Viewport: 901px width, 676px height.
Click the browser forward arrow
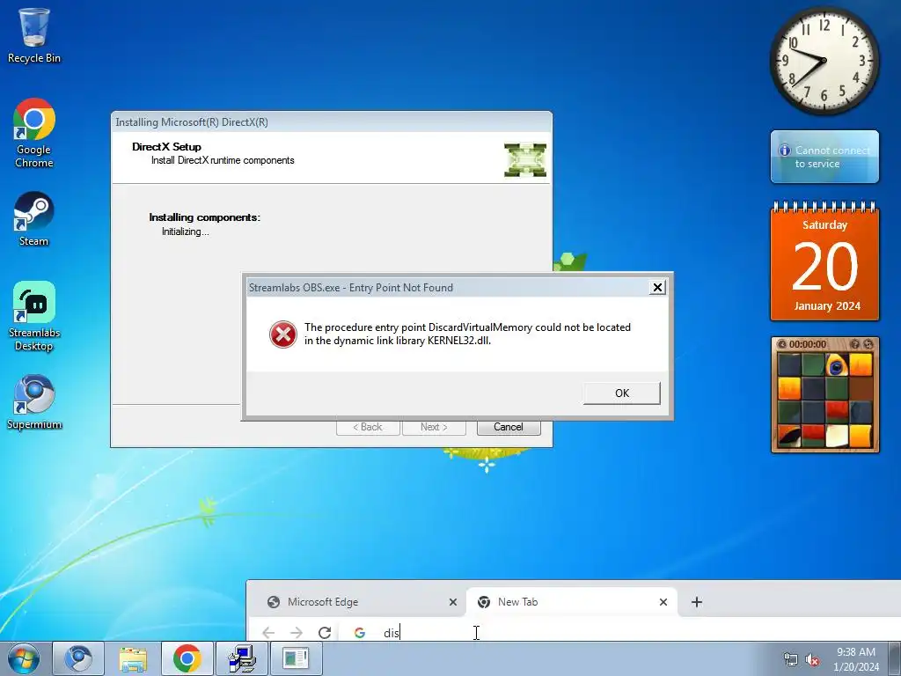click(x=296, y=633)
